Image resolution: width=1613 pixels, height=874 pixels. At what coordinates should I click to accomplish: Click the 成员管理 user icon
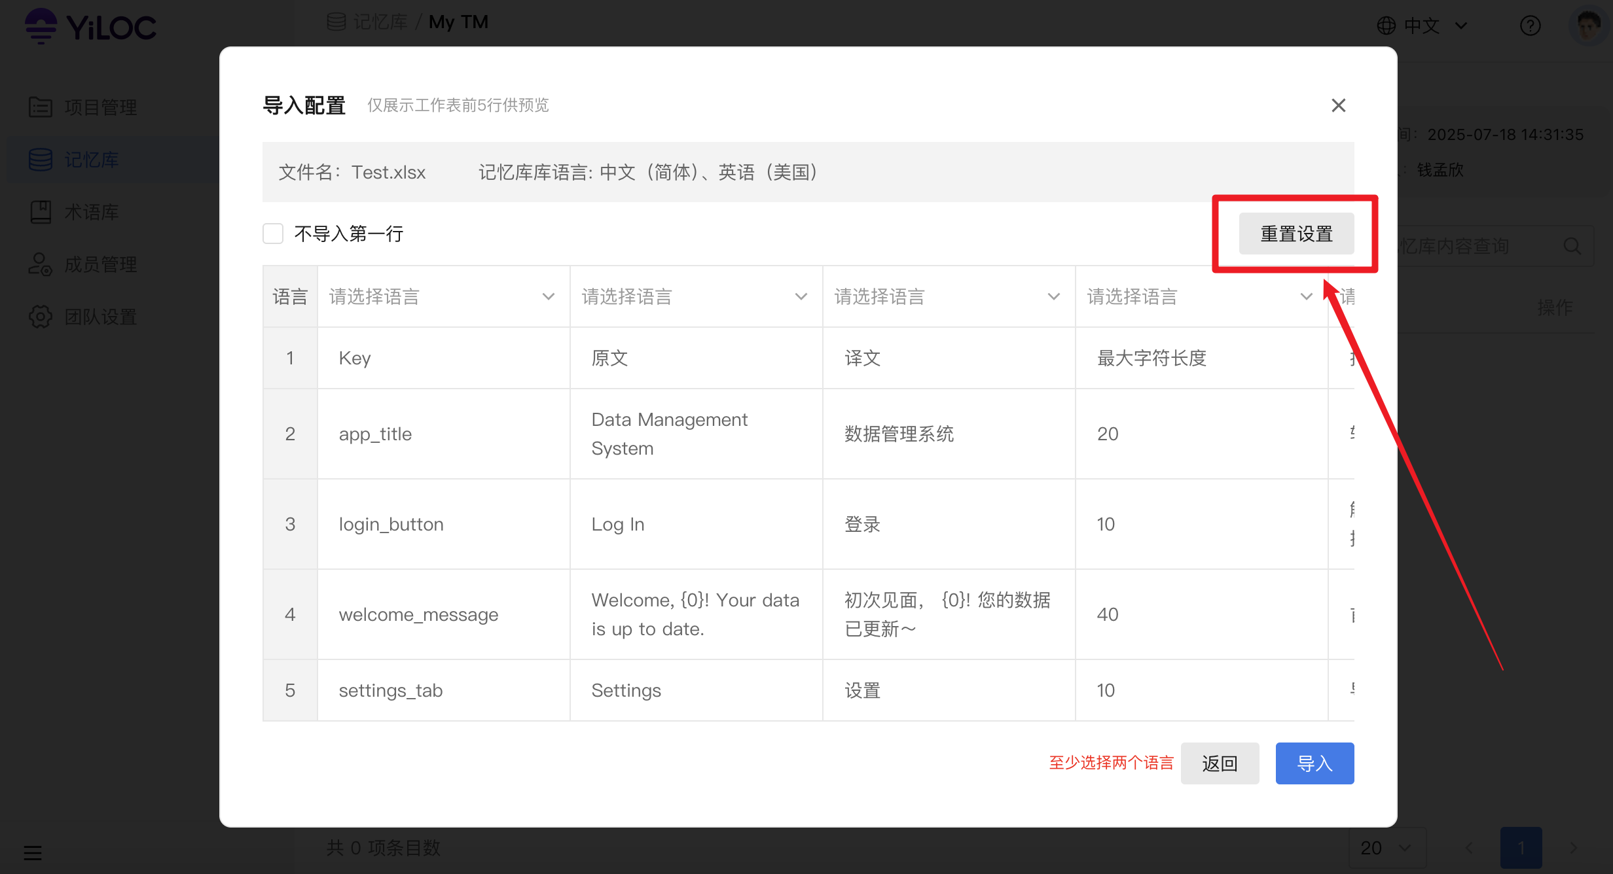pyautogui.click(x=41, y=264)
